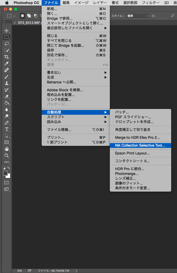Image resolution: width=177 pixels, height=273 pixels.
Task: Open the イメージ menu
Action: 81,3
